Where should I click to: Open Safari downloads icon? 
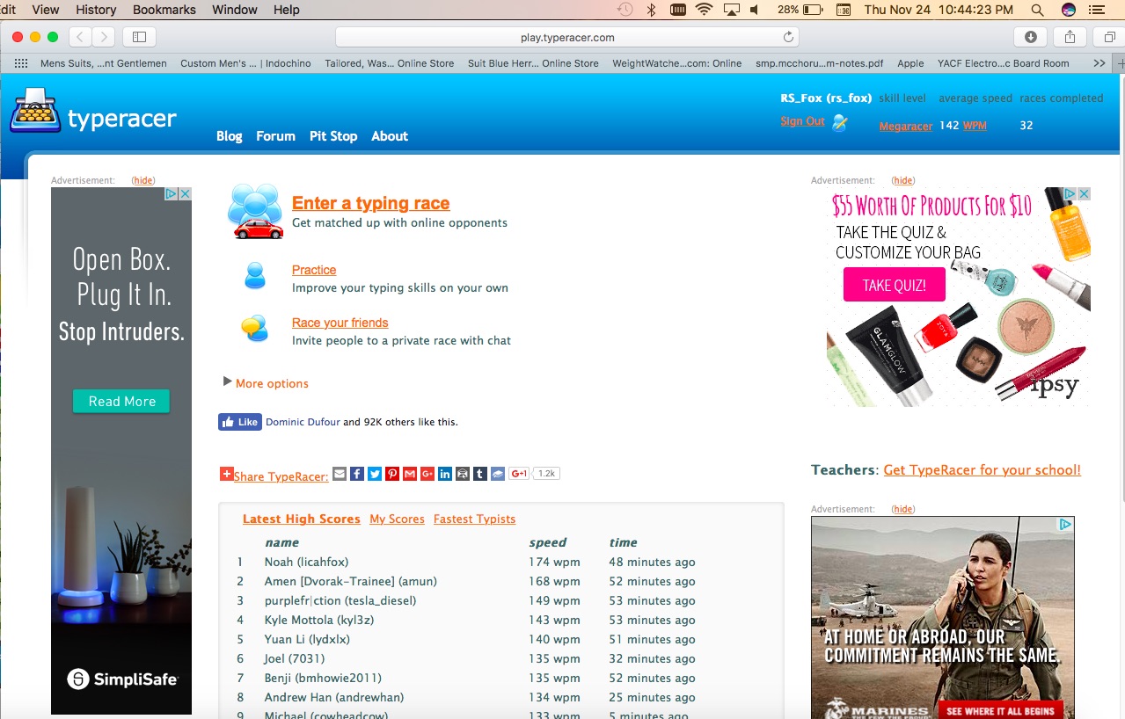(1030, 37)
